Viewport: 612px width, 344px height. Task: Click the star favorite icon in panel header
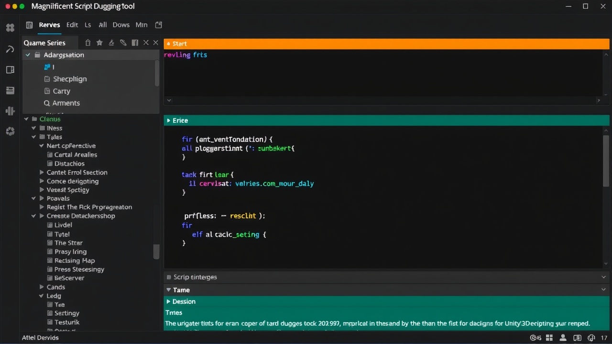(x=99, y=43)
